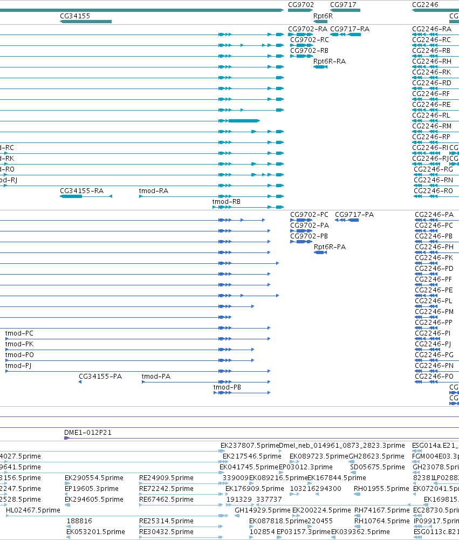Select transcript CG2246-RG
Viewport: 459px width, 540px height.
(433, 169)
